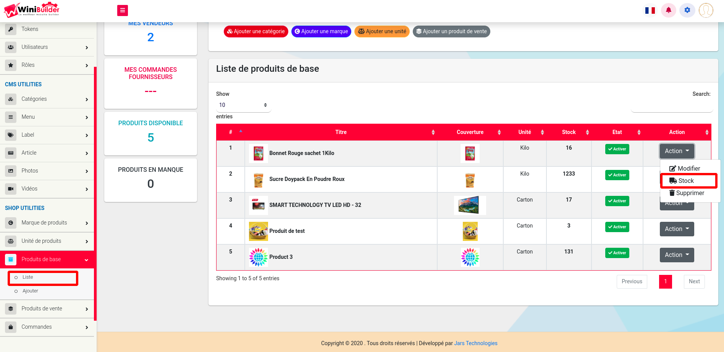
Task: Click the Photos image icon
Action: pos(11,171)
